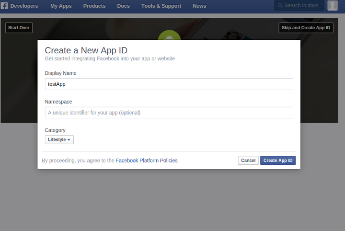The width and height of the screenshot is (345, 231).
Task: Cancel the Create a New App ID dialog
Action: [x=248, y=161]
